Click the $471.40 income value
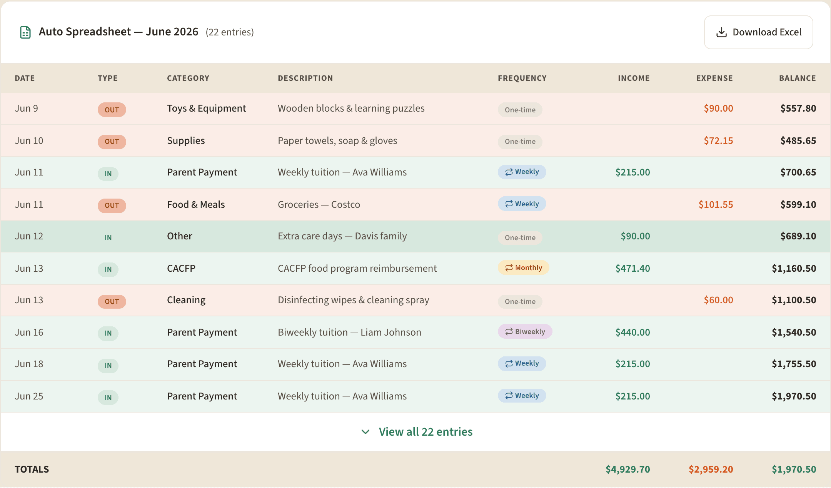This screenshot has width=831, height=488. click(x=632, y=269)
